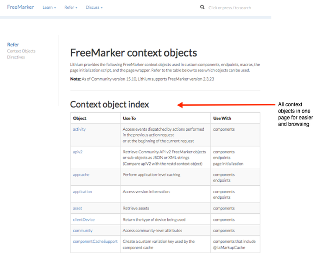Click 'Retrieve Community API v2 FreeMarker objects' text
The width and height of the screenshot is (317, 253).
pos(164,152)
